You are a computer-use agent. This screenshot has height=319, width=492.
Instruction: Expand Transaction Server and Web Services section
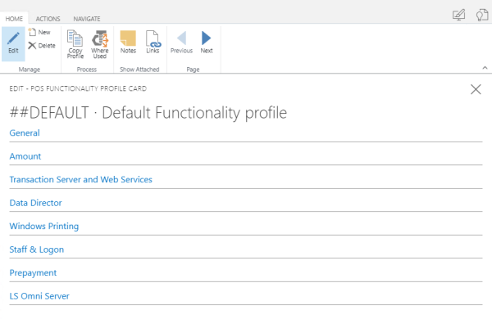pos(80,179)
